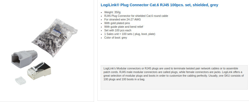The width and height of the screenshot is (249, 102).
Task: Click the '1 Sales unit = 100 sets' line
Action: [x=130, y=34]
